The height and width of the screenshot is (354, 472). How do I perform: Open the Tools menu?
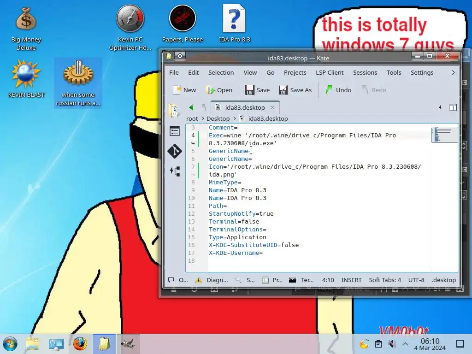pos(394,72)
